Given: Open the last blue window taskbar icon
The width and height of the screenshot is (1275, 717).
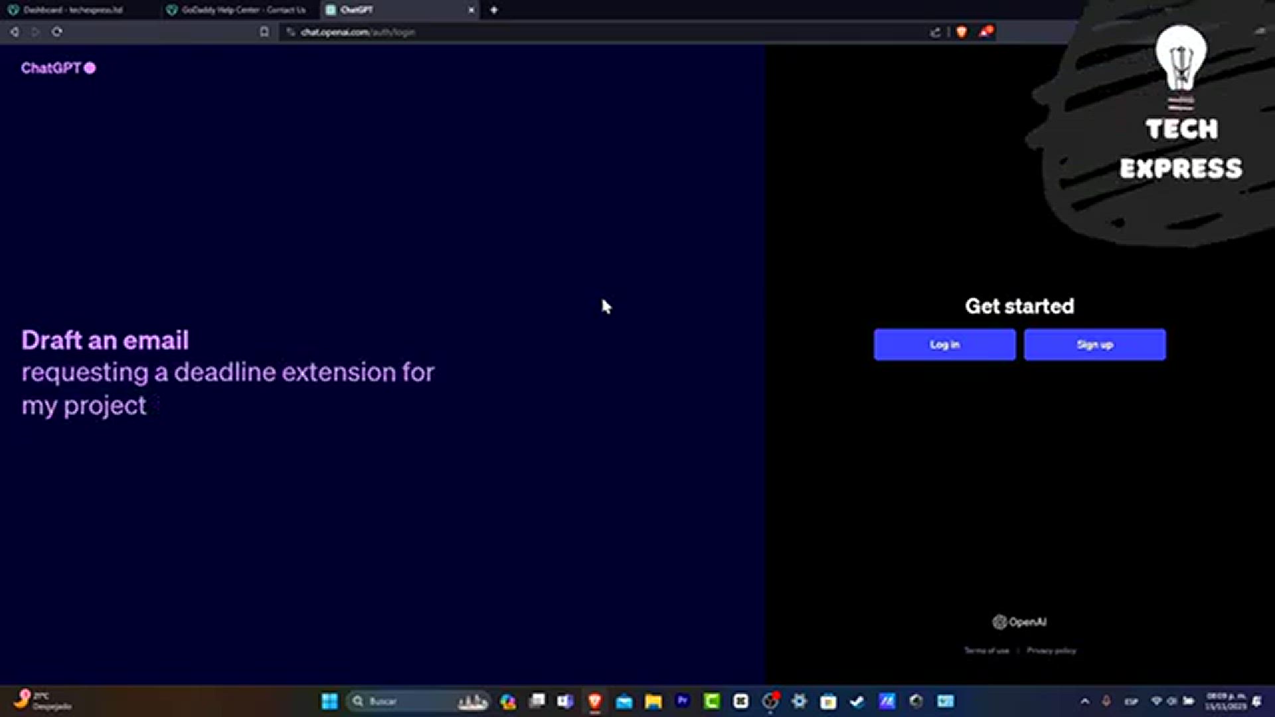Looking at the screenshot, I should pyautogui.click(x=946, y=701).
